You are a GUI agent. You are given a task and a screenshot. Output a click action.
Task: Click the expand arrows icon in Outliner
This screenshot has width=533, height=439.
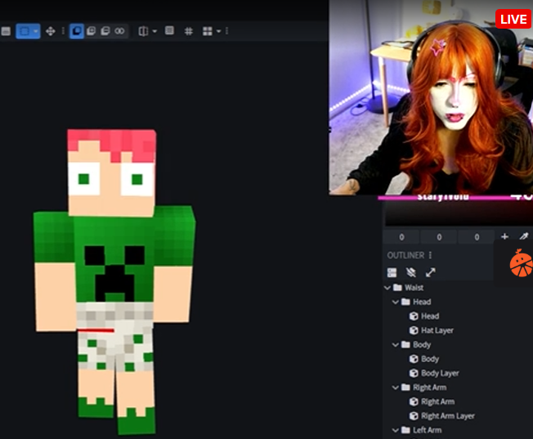pyautogui.click(x=430, y=272)
